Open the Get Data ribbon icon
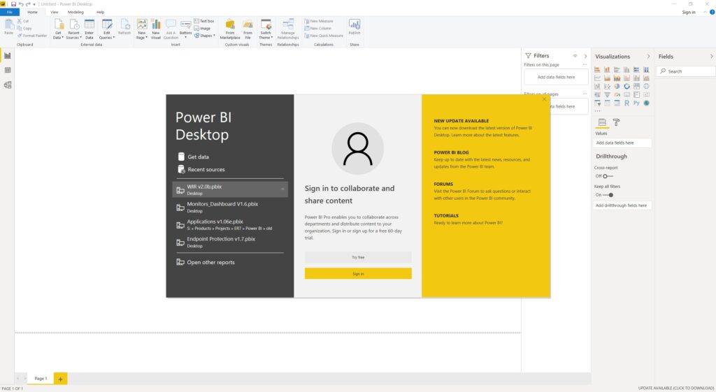 (x=59, y=27)
